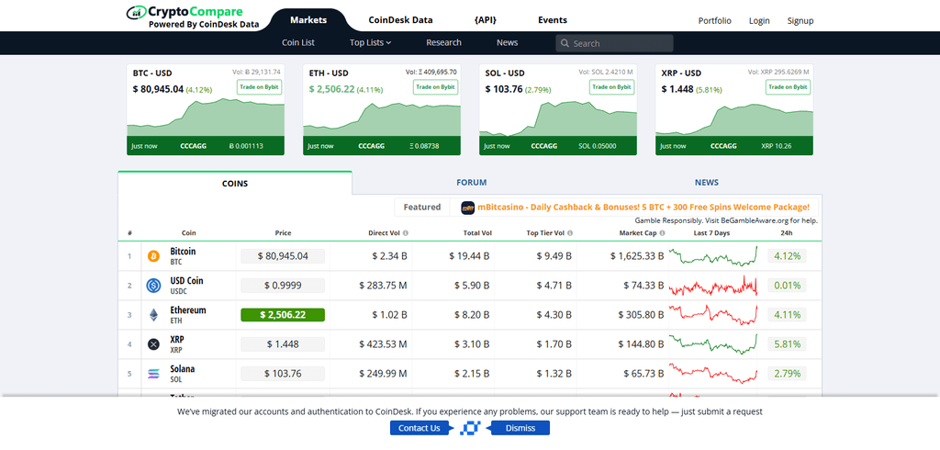Click the Bitcoin coin name
Viewport: 940px width, 450px height.
[x=183, y=252]
